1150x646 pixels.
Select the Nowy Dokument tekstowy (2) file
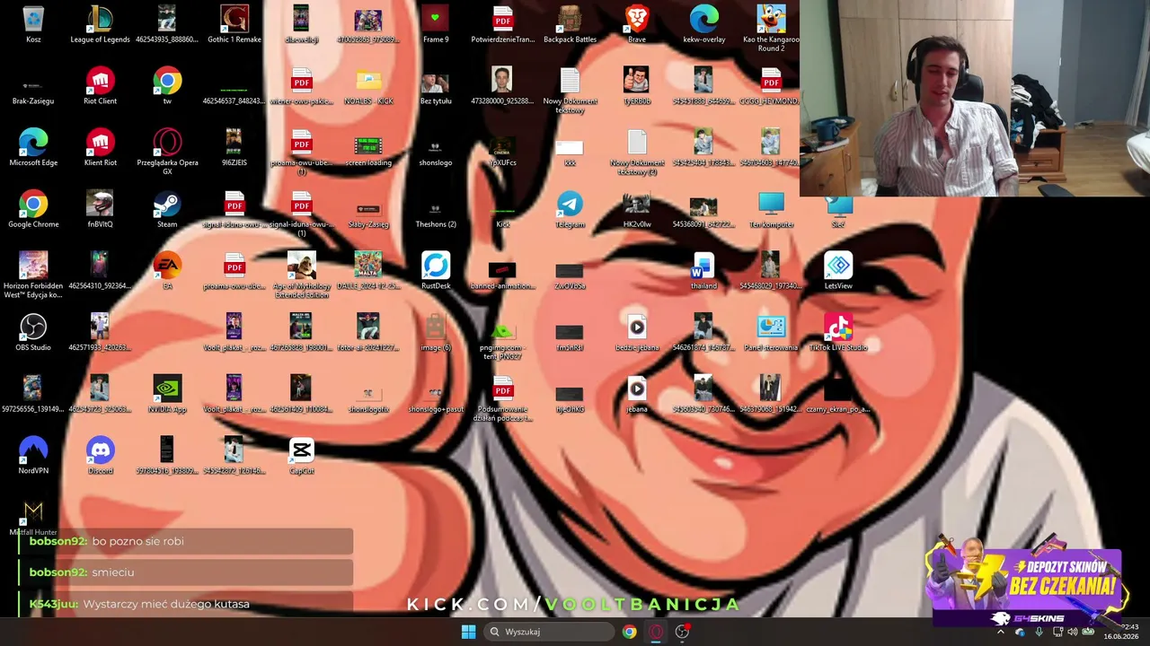[x=637, y=153]
